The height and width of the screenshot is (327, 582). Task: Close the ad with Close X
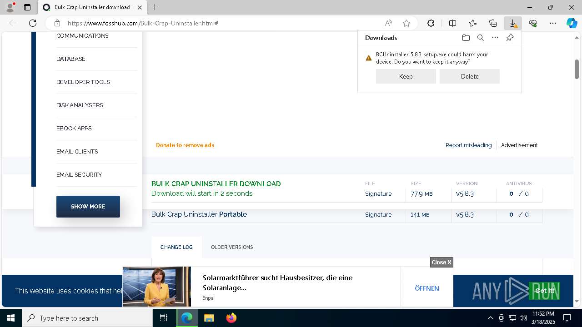tap(442, 263)
